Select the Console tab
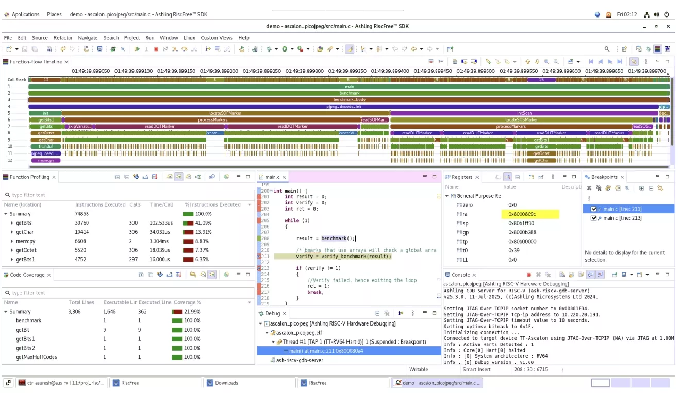680x393 pixels. pos(460,275)
